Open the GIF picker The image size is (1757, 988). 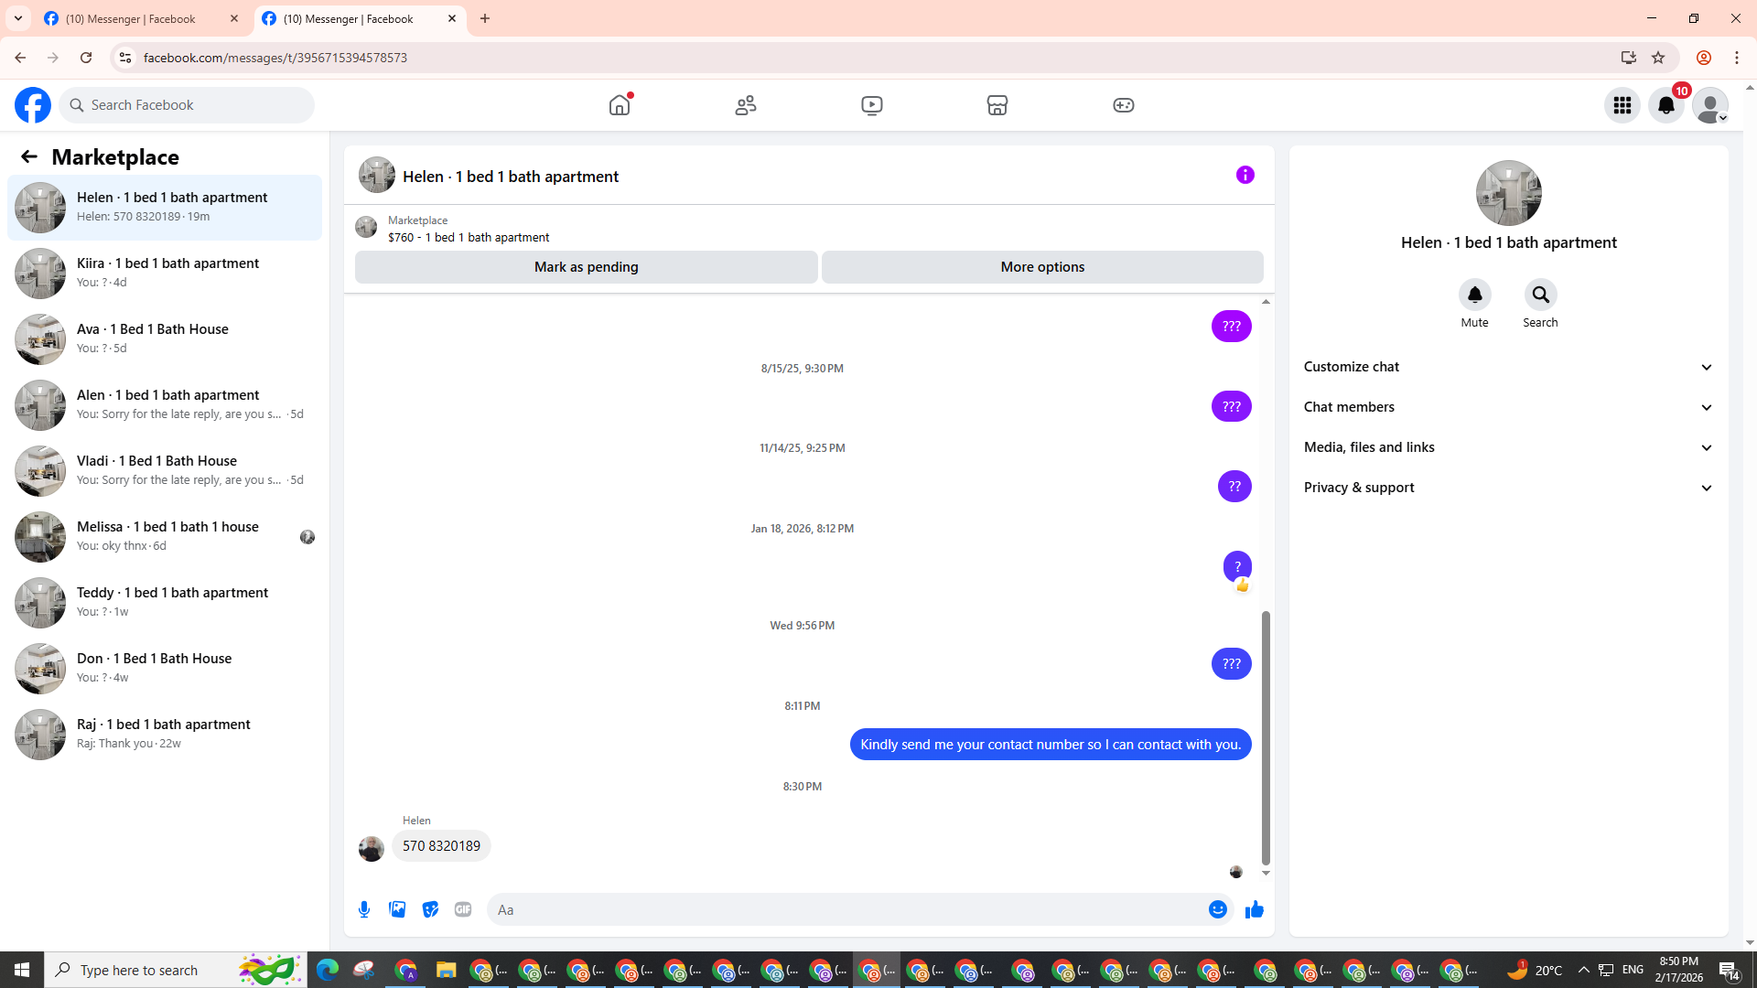(463, 909)
